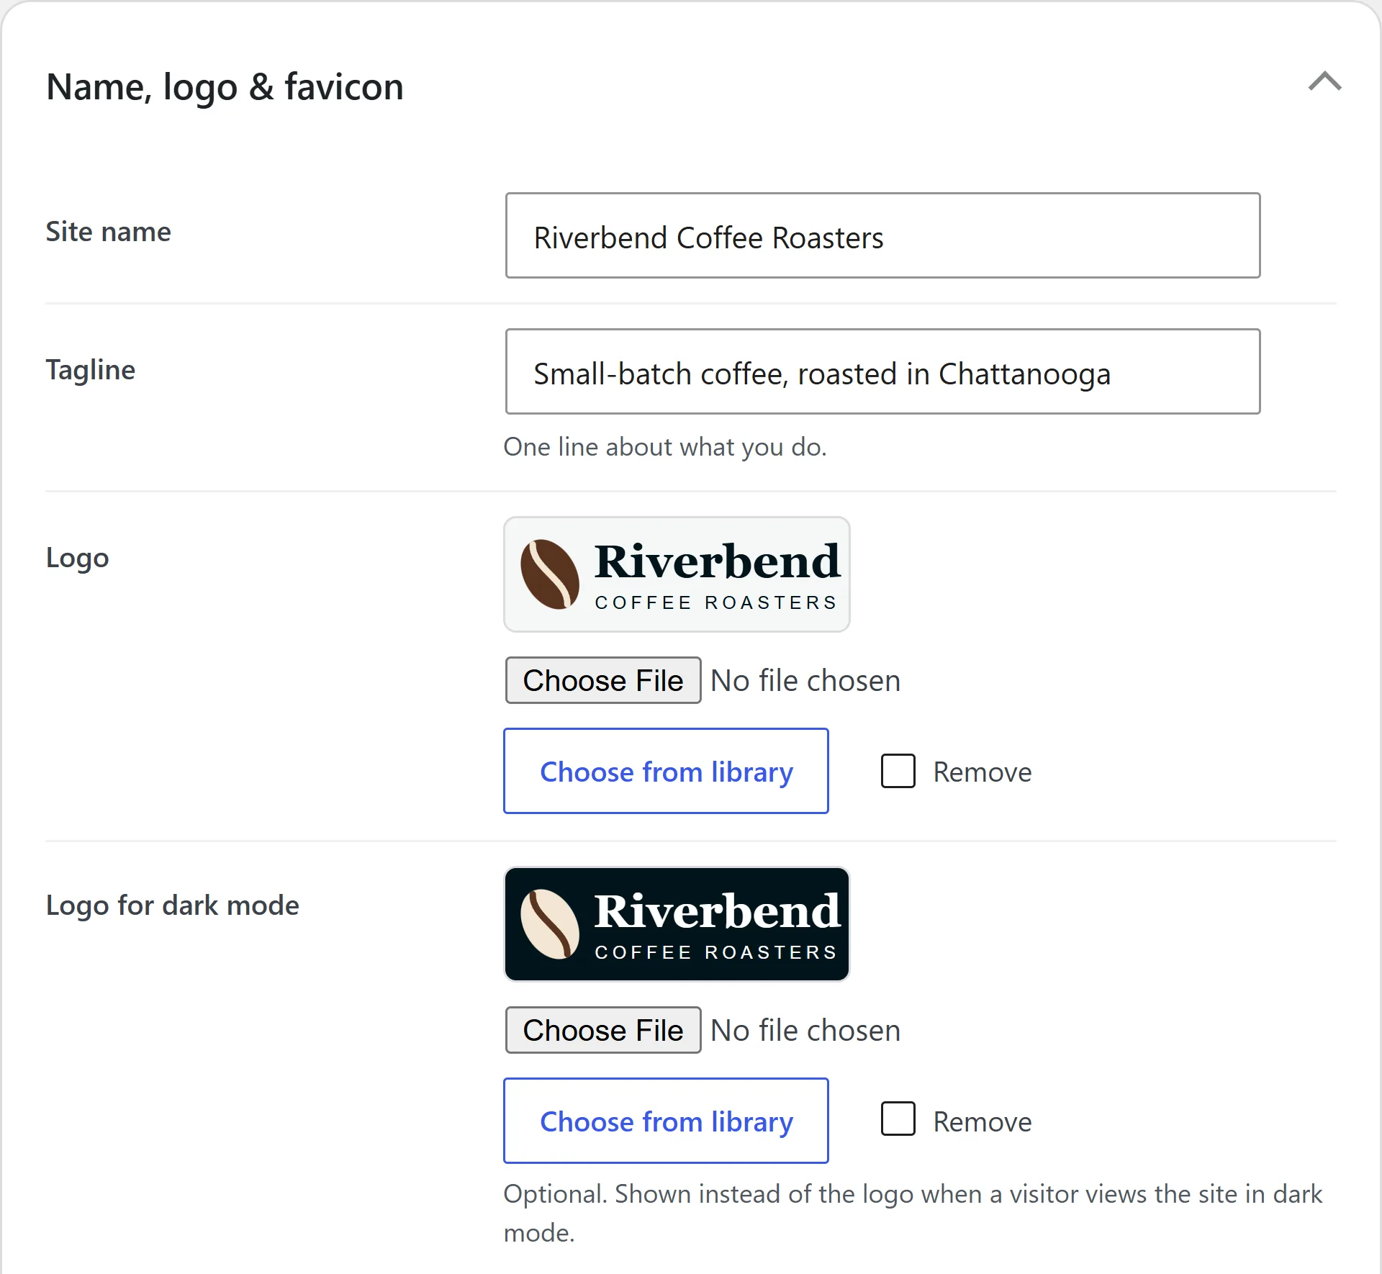
Task: Choose File for the dark mode logo
Action: pos(603,1030)
